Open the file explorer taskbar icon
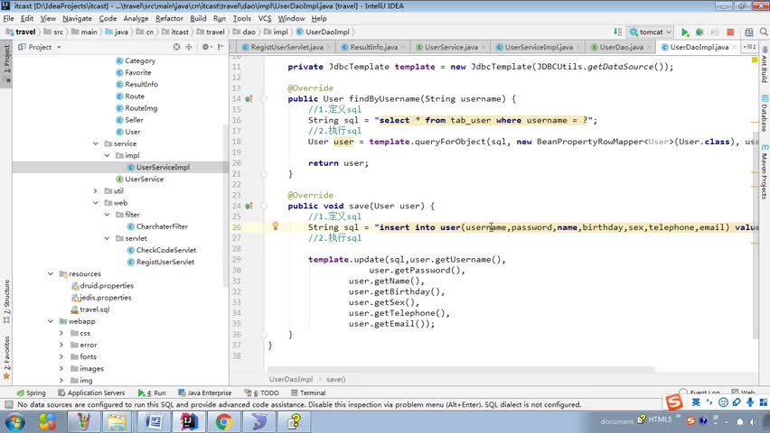770x433 pixels. pyautogui.click(x=117, y=421)
